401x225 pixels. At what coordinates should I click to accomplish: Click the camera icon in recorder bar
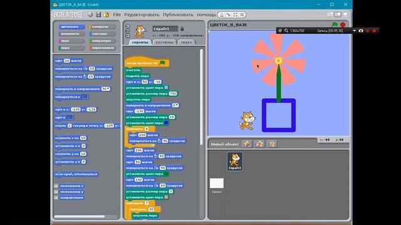[361, 31]
